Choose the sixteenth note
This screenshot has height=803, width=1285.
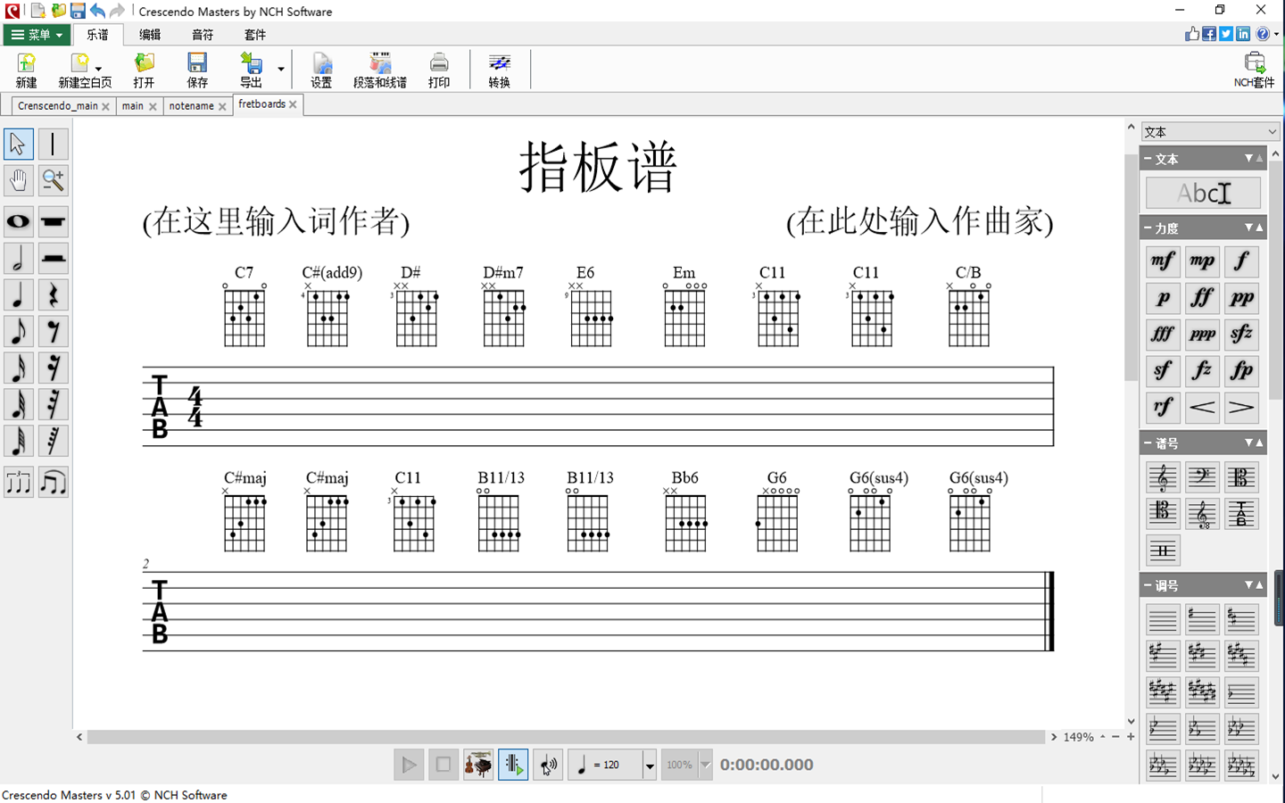[18, 368]
